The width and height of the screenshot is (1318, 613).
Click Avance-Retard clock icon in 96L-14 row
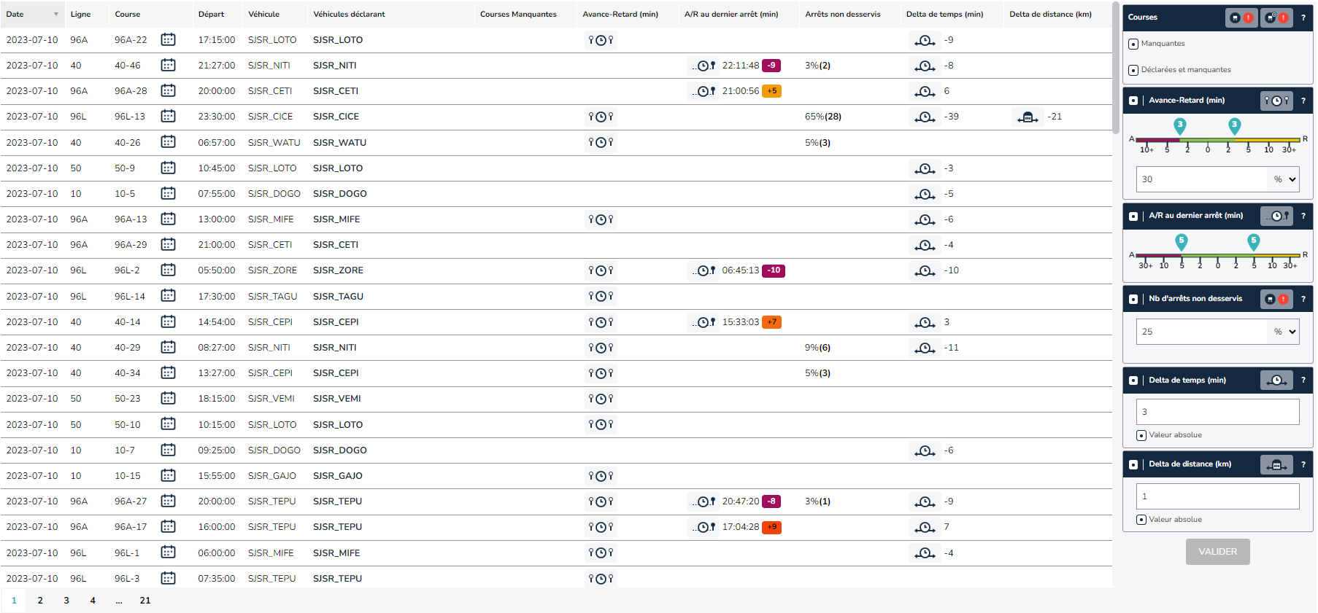coord(601,296)
